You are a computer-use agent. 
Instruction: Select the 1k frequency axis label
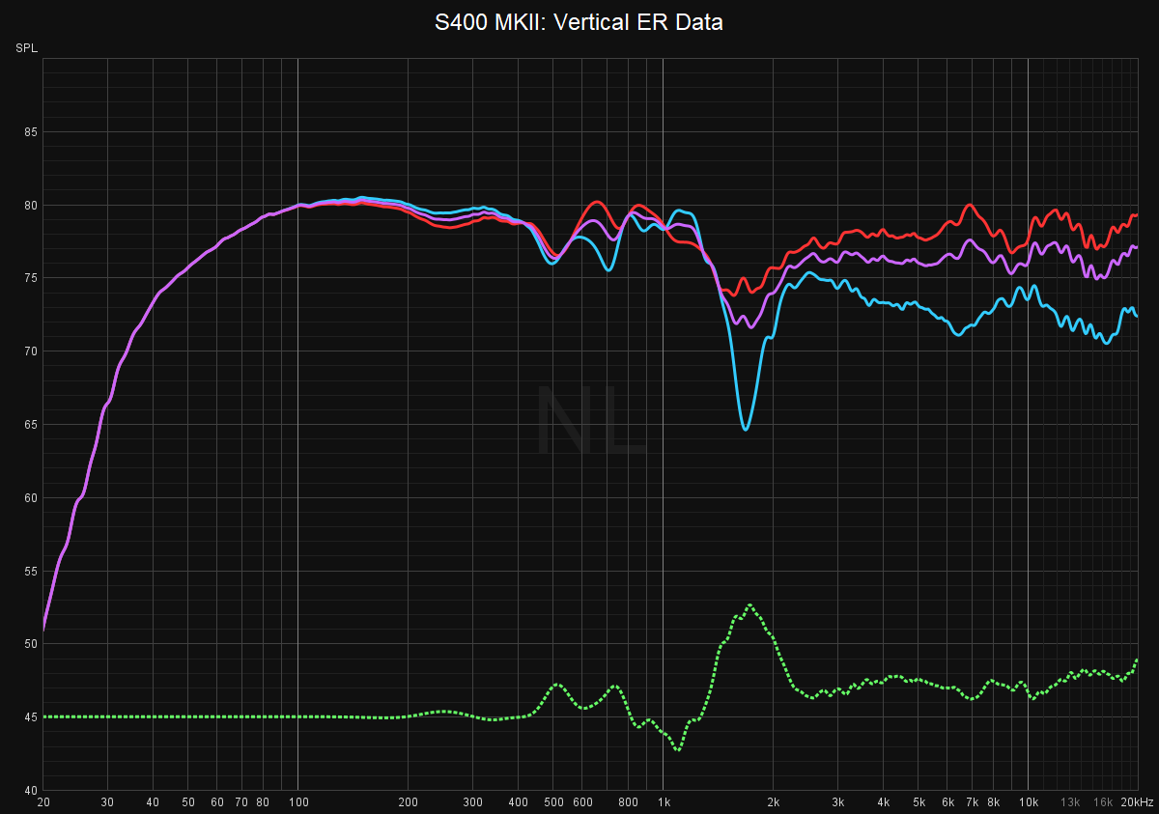(x=664, y=802)
